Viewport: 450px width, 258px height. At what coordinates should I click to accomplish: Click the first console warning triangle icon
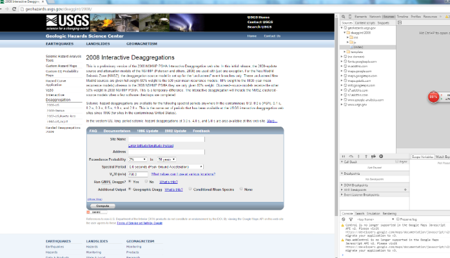pos(342,226)
